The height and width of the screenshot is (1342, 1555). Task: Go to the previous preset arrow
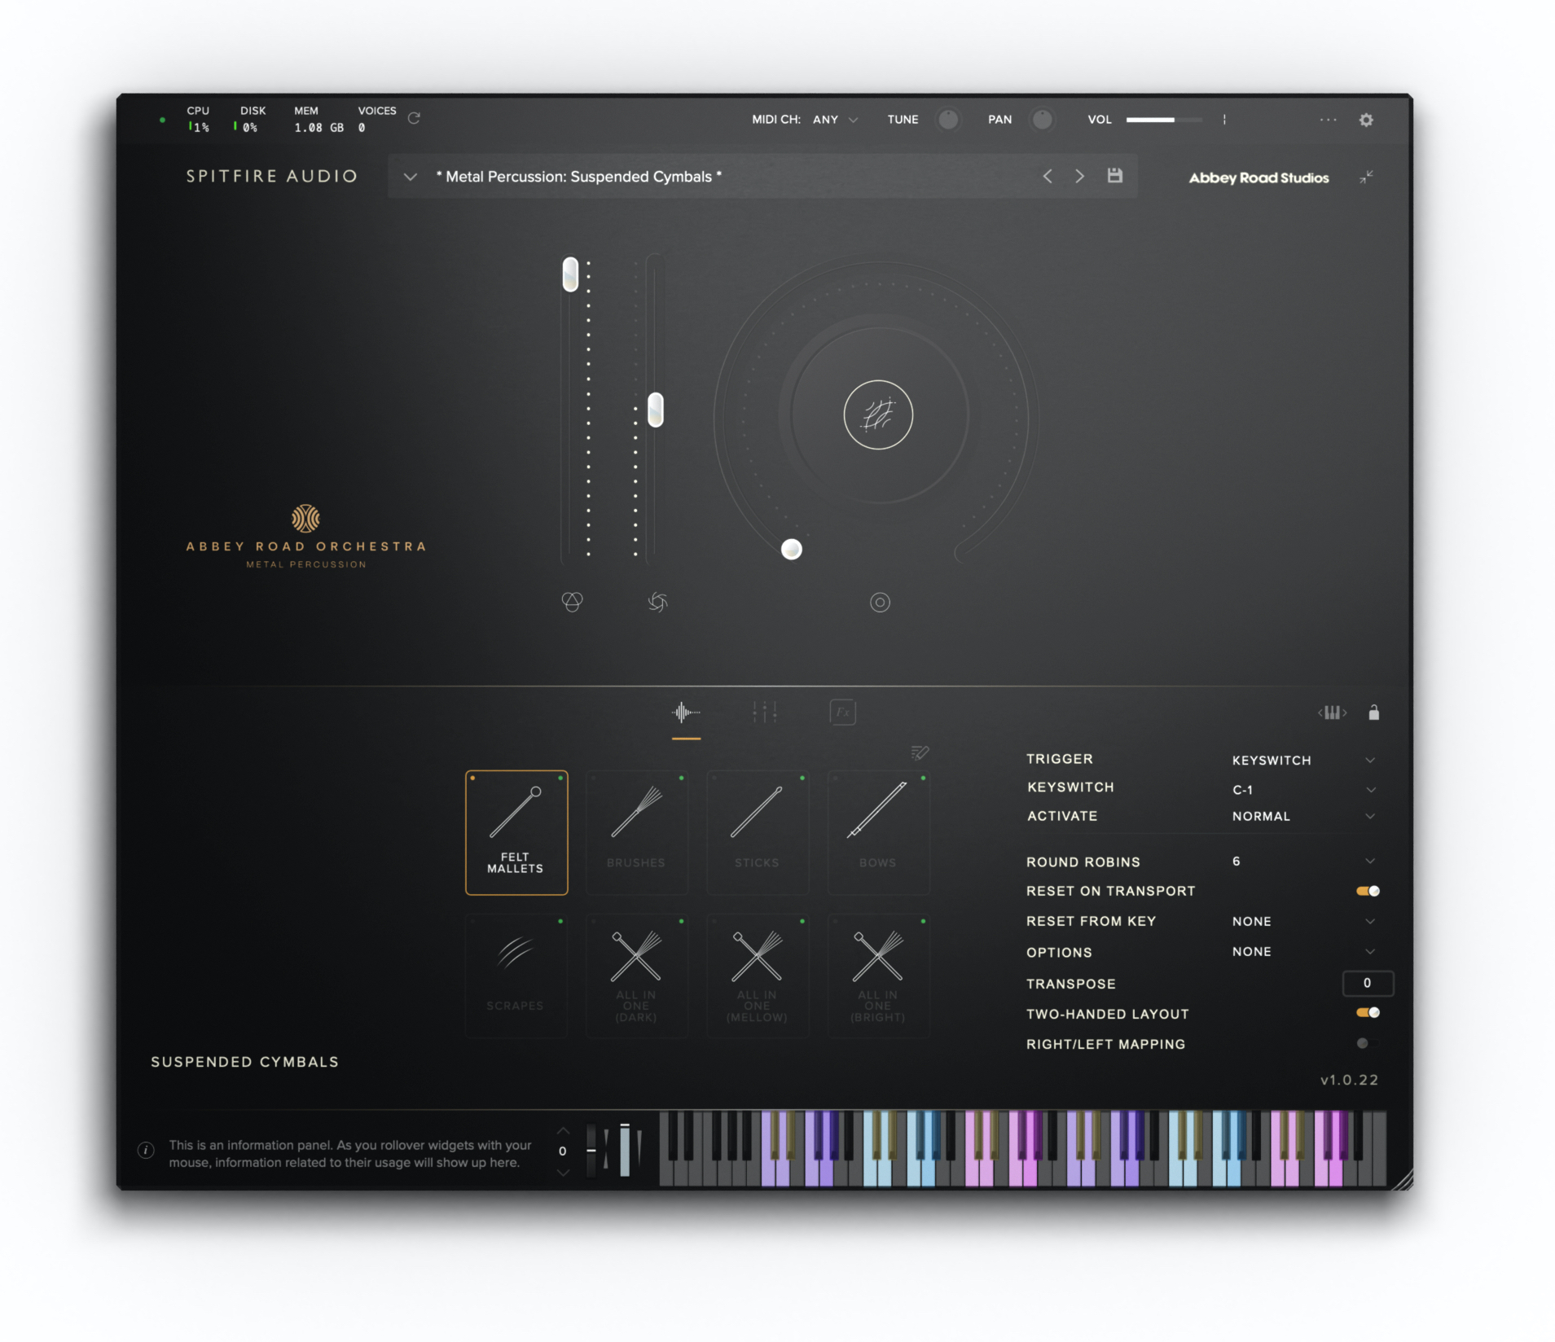[x=1048, y=176]
